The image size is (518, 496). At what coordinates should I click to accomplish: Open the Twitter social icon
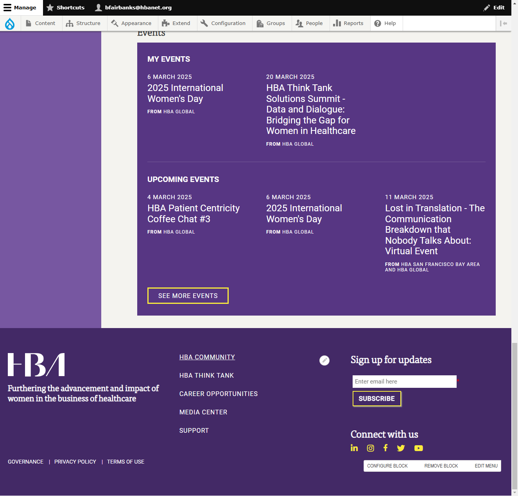click(401, 448)
